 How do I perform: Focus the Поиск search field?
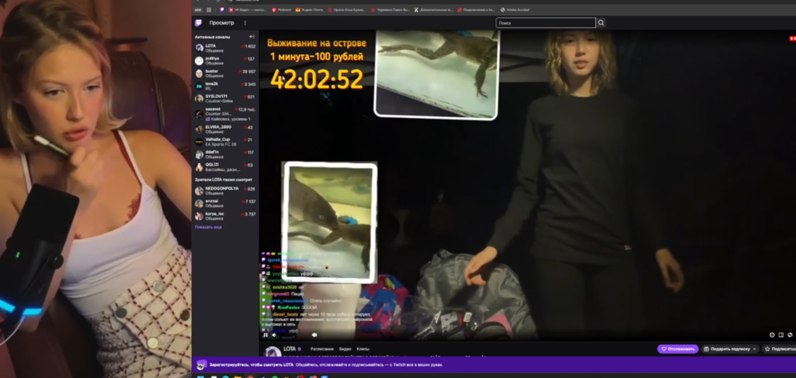tap(545, 23)
